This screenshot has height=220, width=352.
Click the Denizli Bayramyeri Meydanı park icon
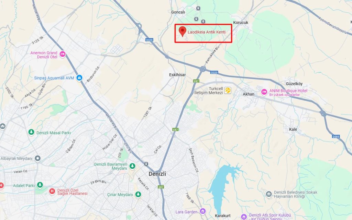click(x=132, y=166)
